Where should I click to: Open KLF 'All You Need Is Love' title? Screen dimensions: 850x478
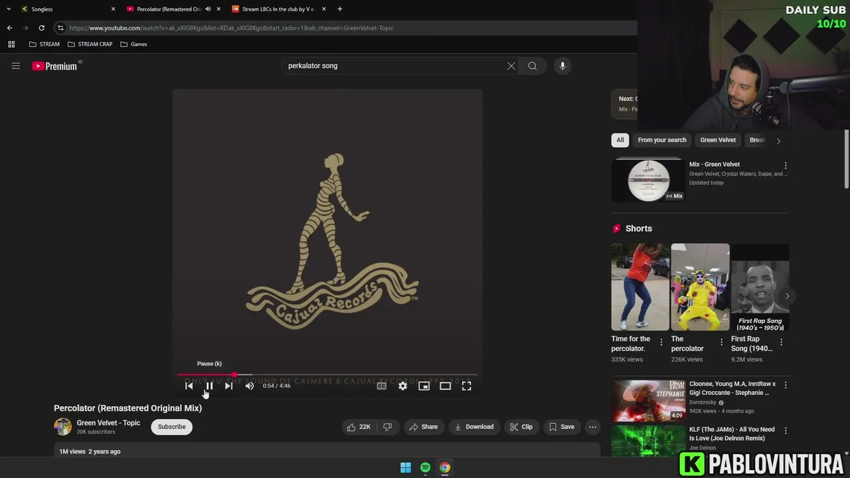coord(732,434)
